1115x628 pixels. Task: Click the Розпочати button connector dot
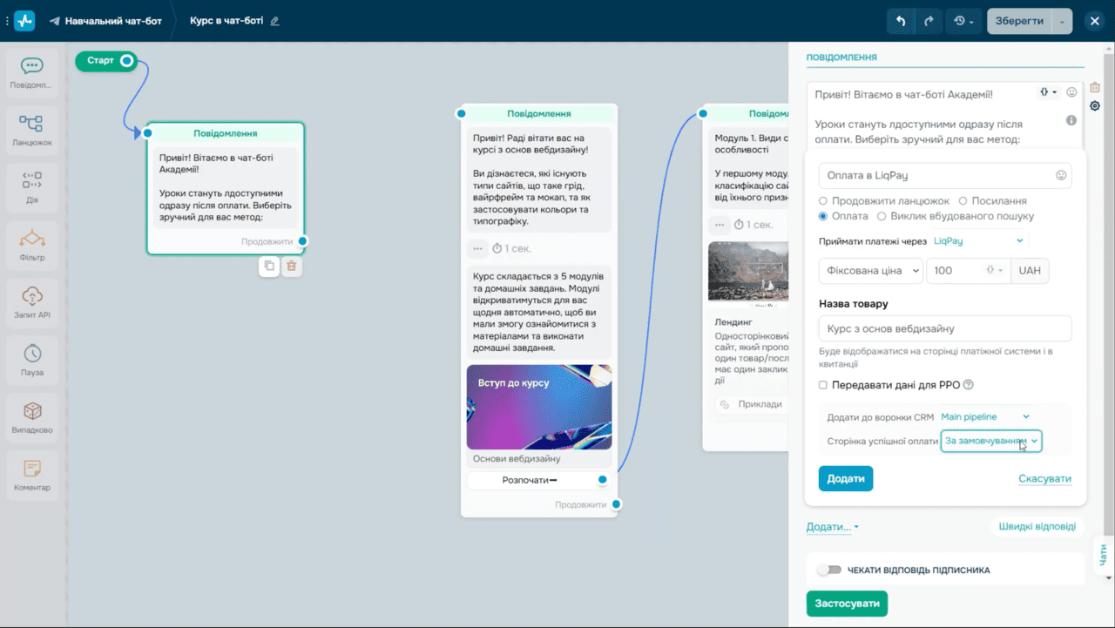pyautogui.click(x=602, y=480)
